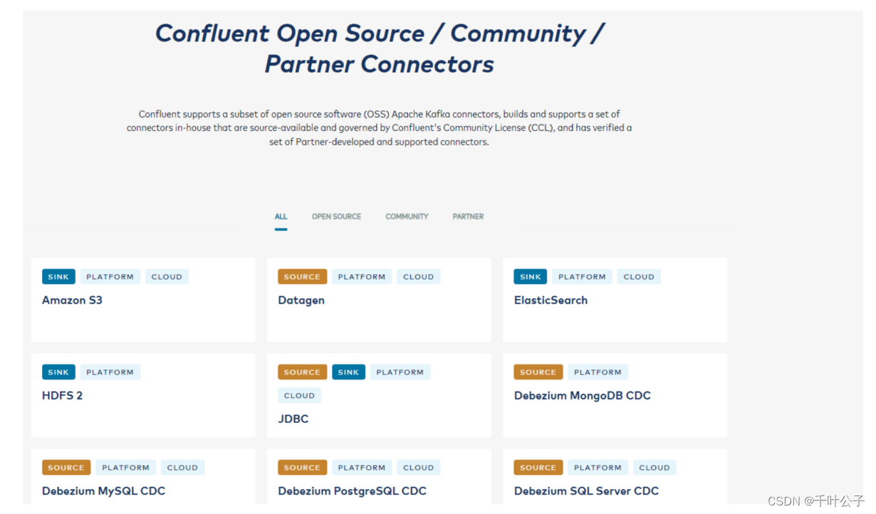
Task: Click the PLATFORM tag on HDFS 2
Action: pos(110,372)
